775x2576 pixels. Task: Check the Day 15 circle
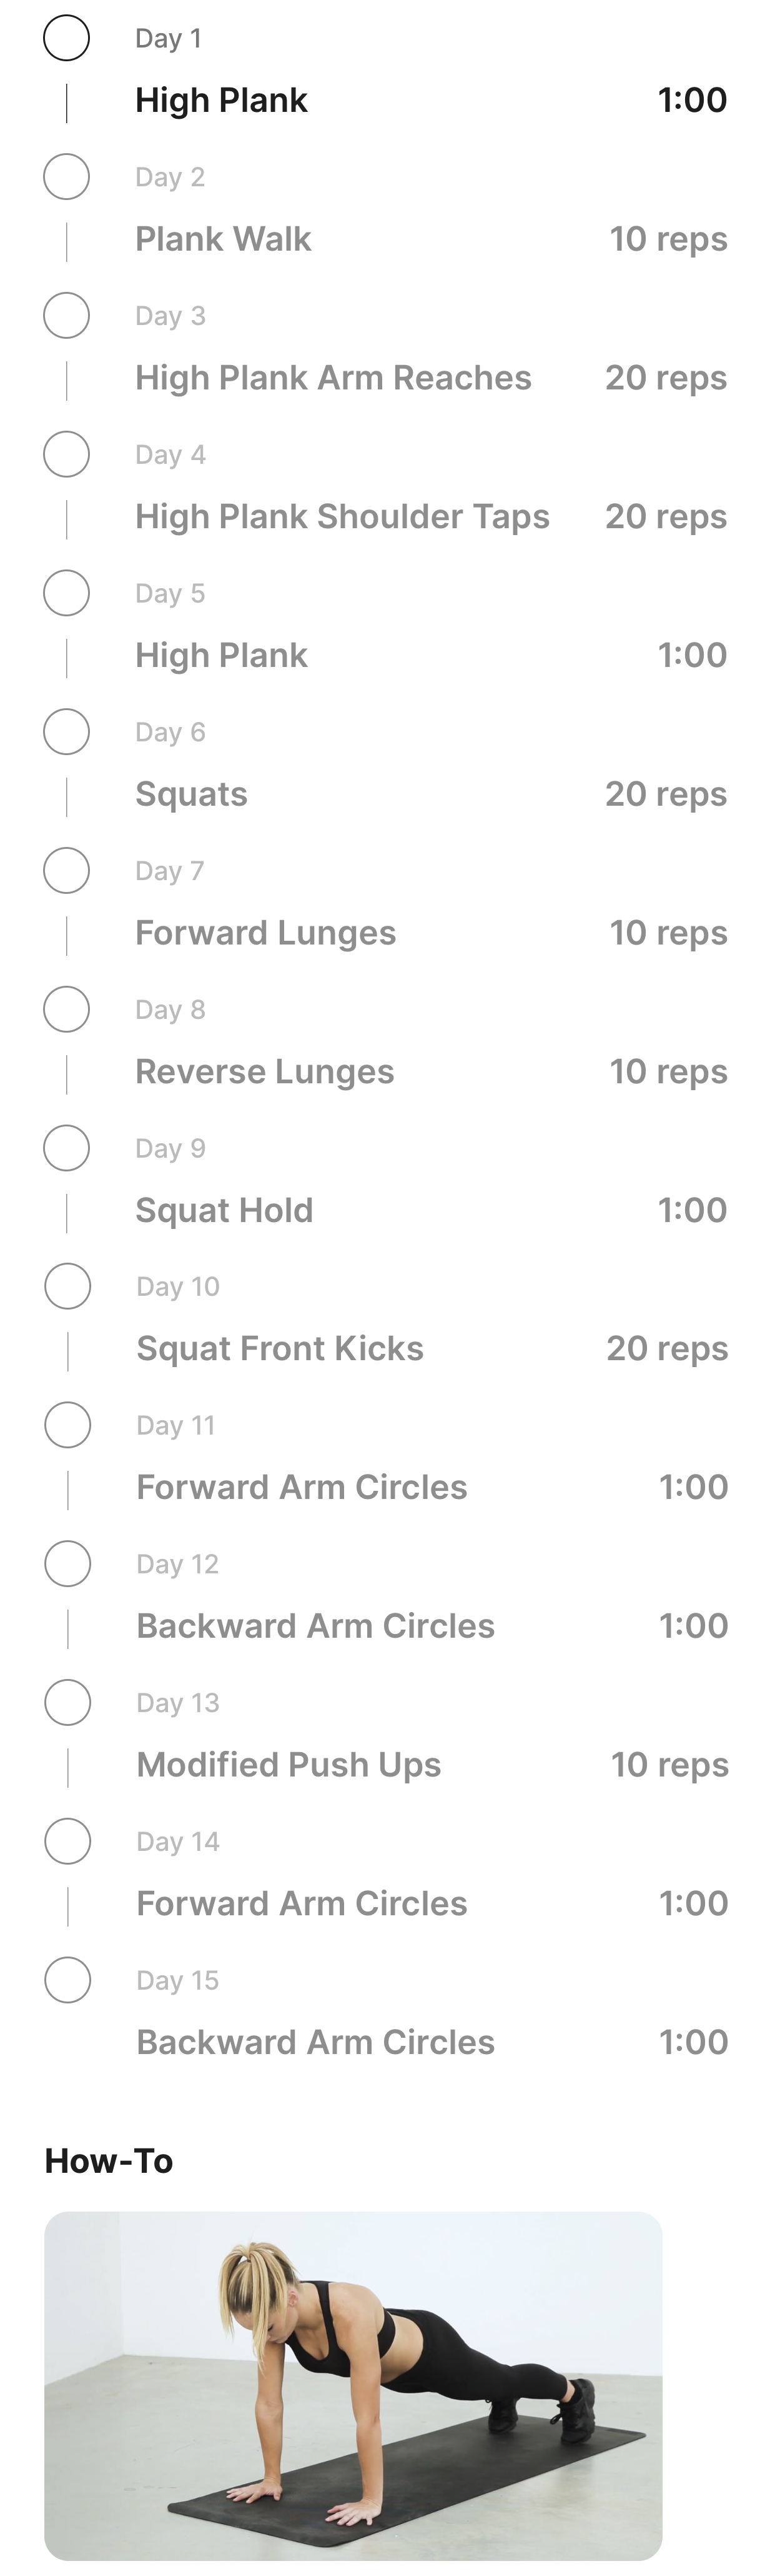tap(67, 1980)
